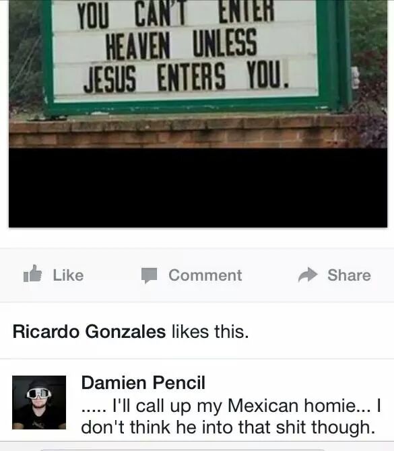Click the 'likes this' text

point(210,332)
